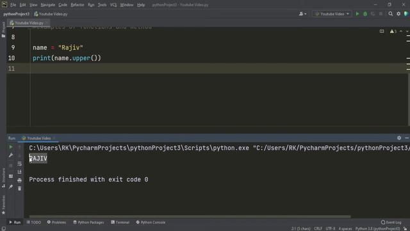The height and width of the screenshot is (231, 410).
Task: Click pythonProject3 breadcrumb
Action: pyautogui.click(x=16, y=14)
